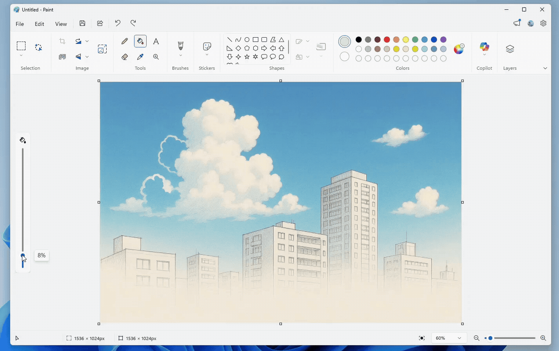Open the Crop tool
This screenshot has height=351, width=559.
62,41
